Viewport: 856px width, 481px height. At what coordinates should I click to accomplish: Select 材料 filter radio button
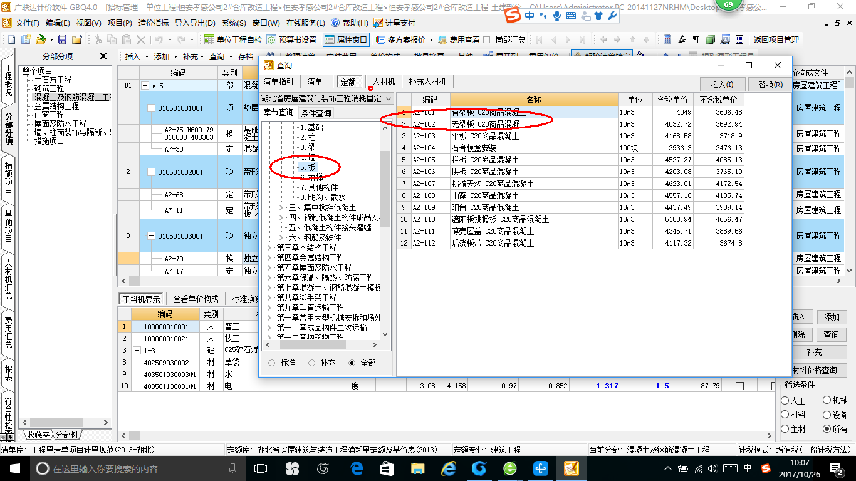coord(785,415)
